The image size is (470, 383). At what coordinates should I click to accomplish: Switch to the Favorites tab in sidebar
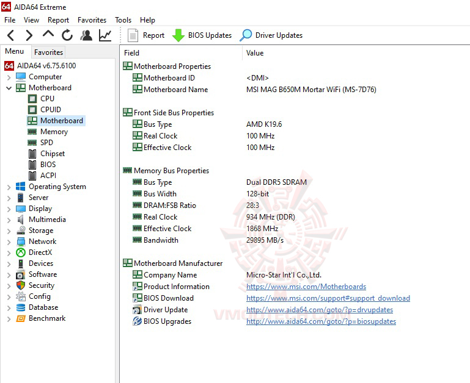click(48, 52)
